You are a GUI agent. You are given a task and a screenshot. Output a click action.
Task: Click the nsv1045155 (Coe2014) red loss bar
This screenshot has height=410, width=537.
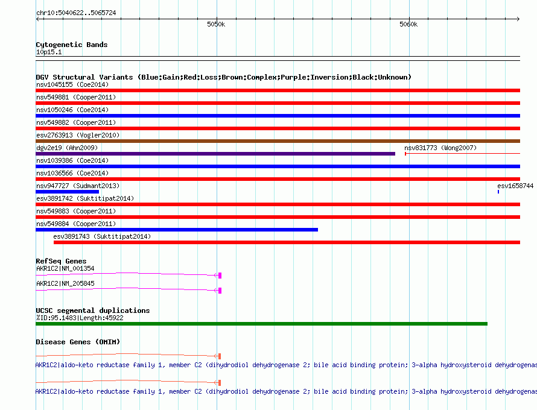278,90
